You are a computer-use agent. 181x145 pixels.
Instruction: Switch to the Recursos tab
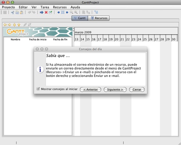99,18
